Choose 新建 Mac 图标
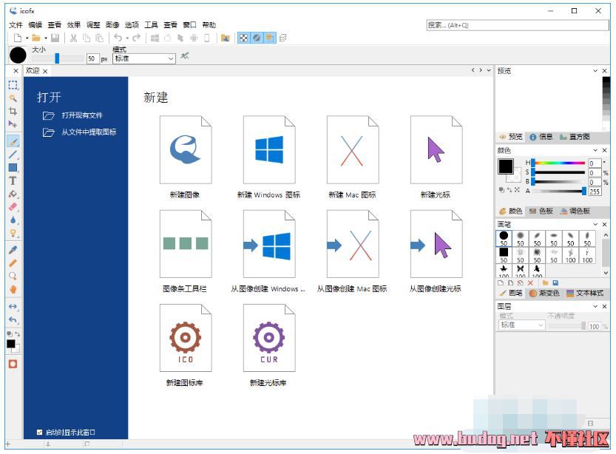This screenshot has height=454, width=616. (x=353, y=158)
